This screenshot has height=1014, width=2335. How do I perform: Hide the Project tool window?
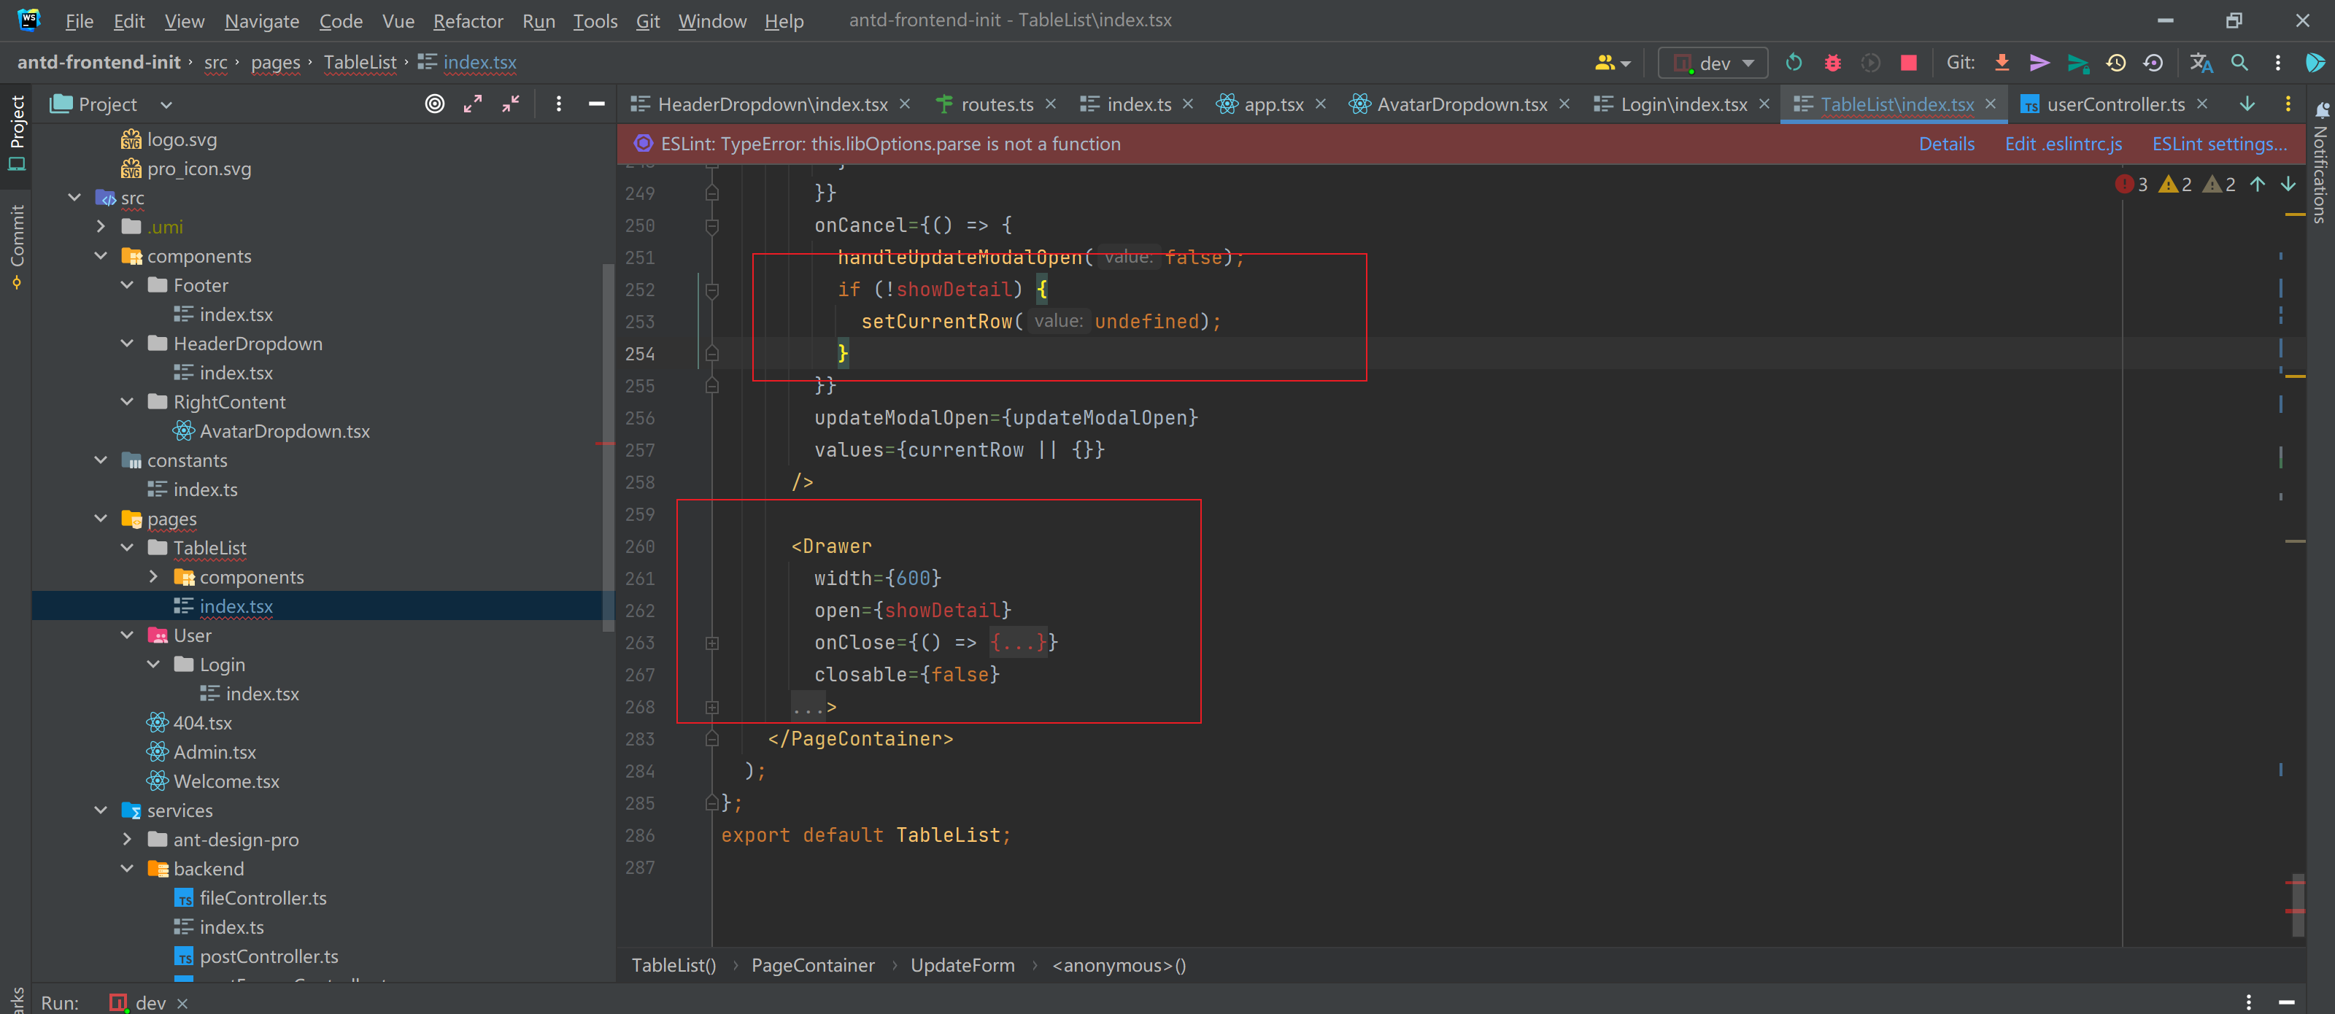[596, 104]
